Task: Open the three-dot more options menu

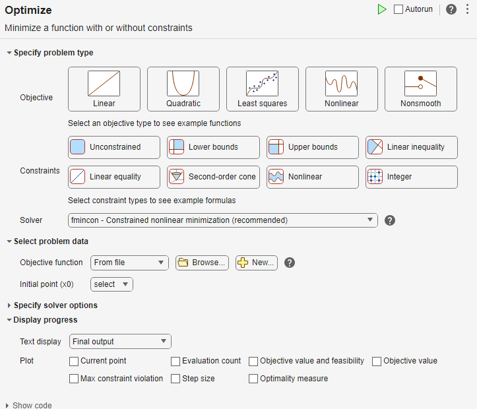Action: pos(466,9)
